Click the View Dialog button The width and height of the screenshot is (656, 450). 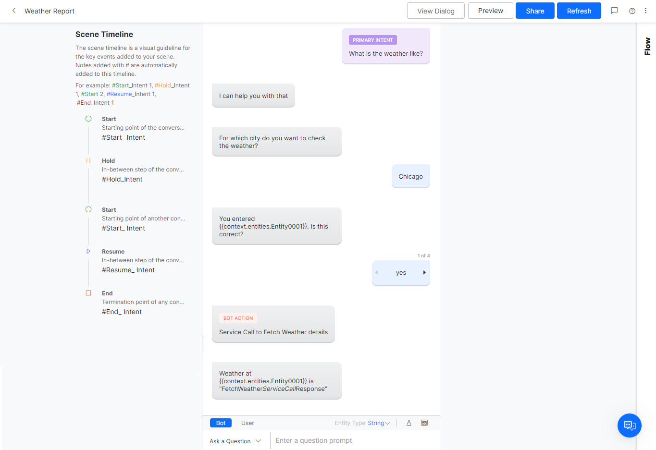pyautogui.click(x=435, y=11)
